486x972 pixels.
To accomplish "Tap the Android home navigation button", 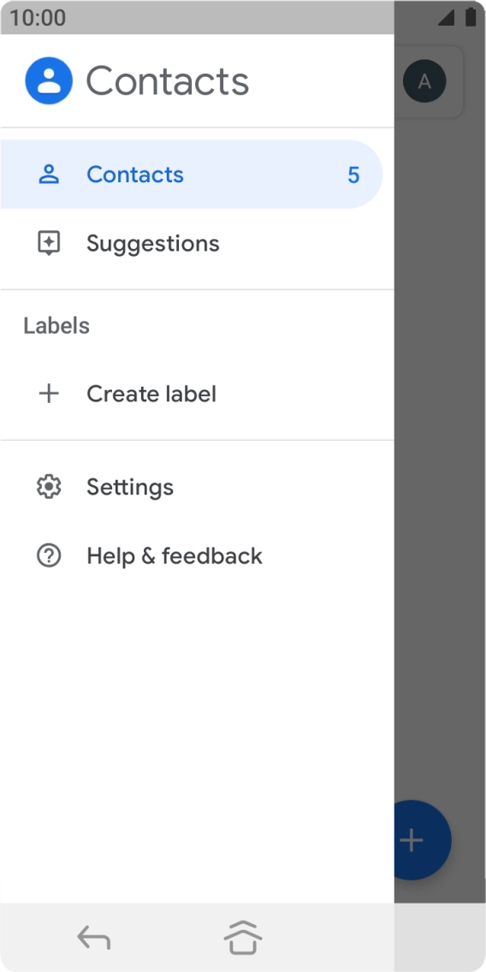I will point(242,937).
